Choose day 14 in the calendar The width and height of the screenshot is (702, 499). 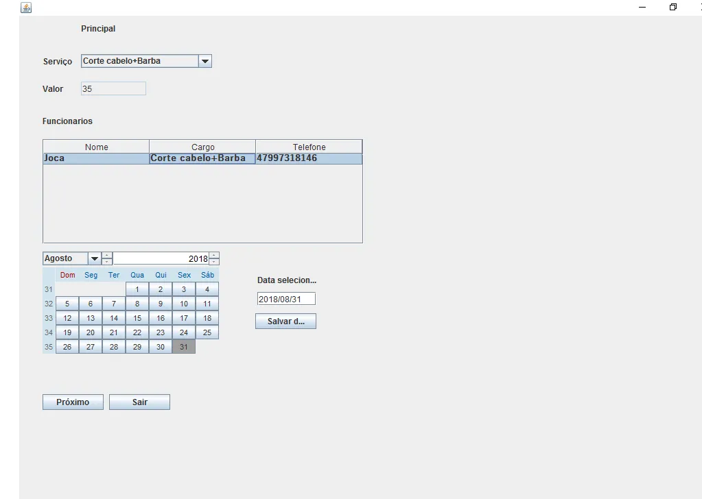tap(114, 318)
